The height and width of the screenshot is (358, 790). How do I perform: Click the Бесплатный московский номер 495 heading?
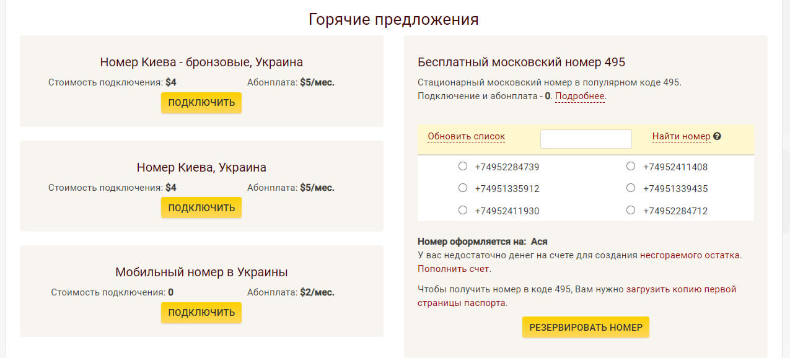(521, 62)
